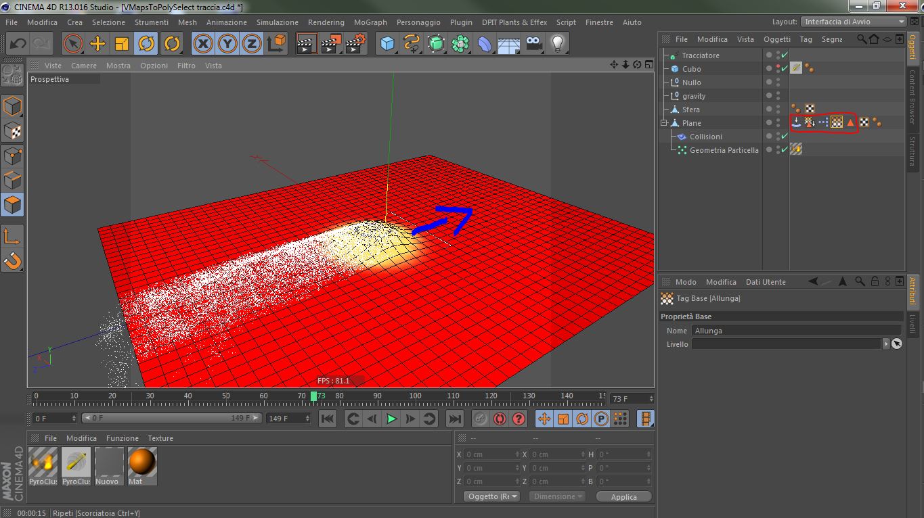Select the Geometria Particella object row
This screenshot has width=924, height=518.
[724, 150]
